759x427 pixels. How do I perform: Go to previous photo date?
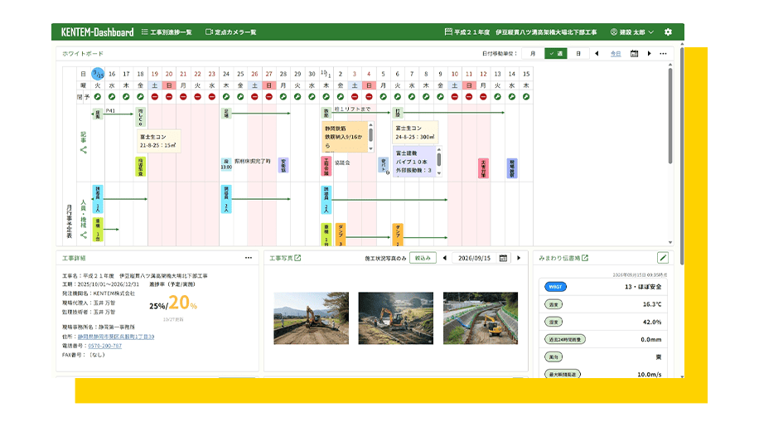(445, 258)
